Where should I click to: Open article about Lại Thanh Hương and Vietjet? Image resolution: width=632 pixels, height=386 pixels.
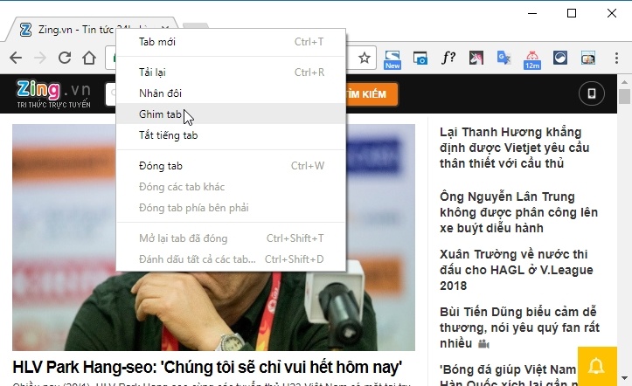(x=514, y=148)
